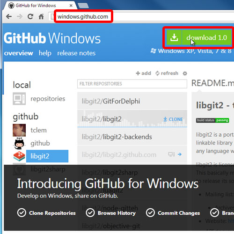Open the settings gear icon

(185, 73)
